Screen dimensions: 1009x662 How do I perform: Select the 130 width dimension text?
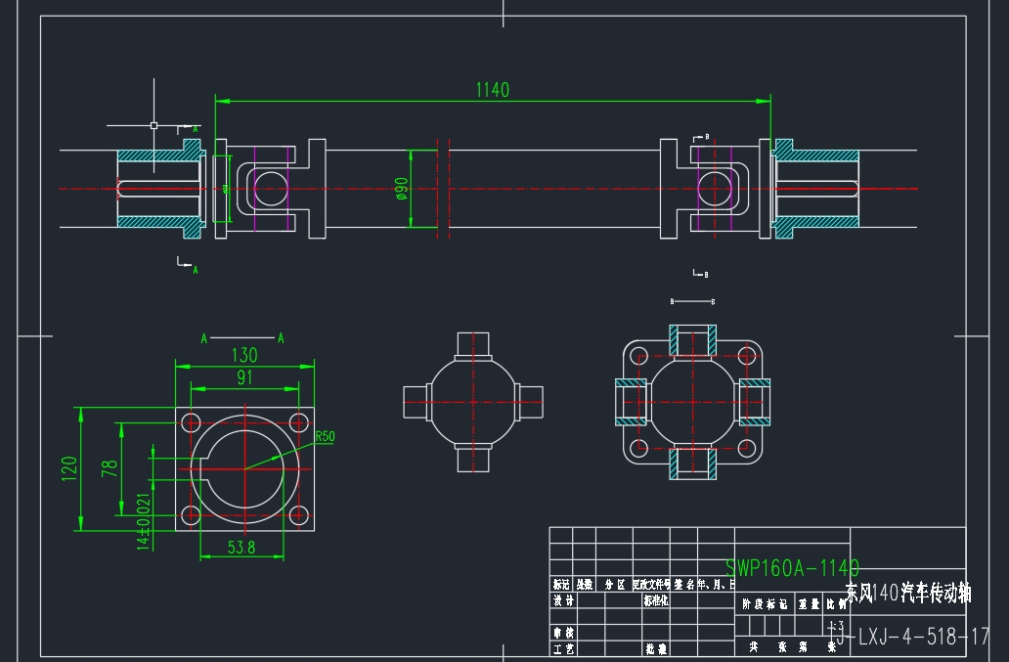click(244, 355)
